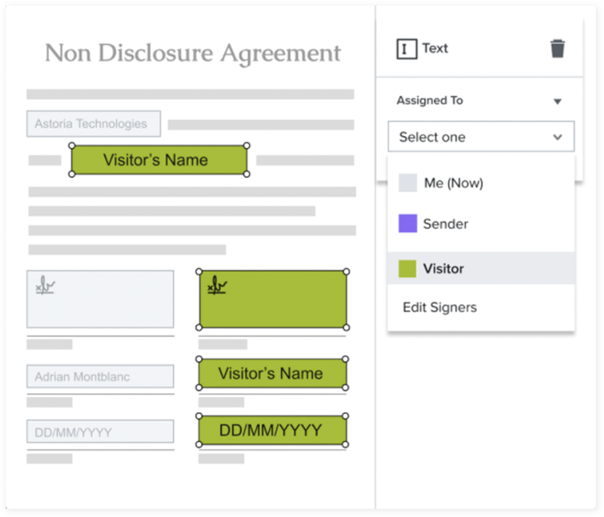This screenshot has width=604, height=517.
Task: Click signature icon in green signature box
Action: point(217,285)
